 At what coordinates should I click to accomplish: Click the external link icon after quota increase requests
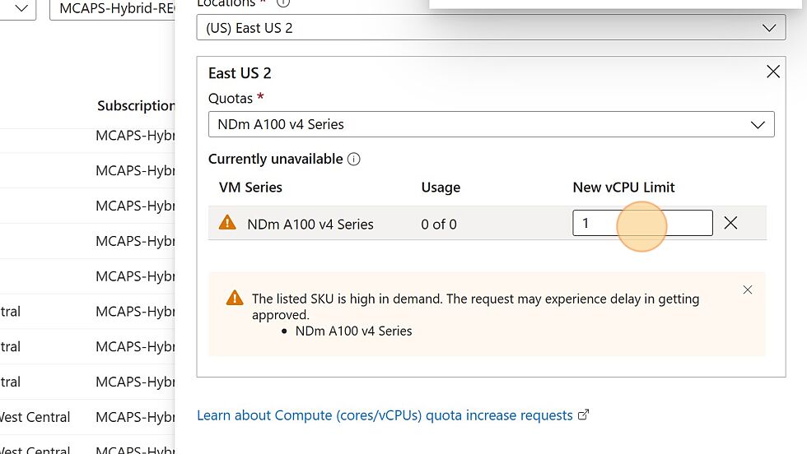point(583,415)
